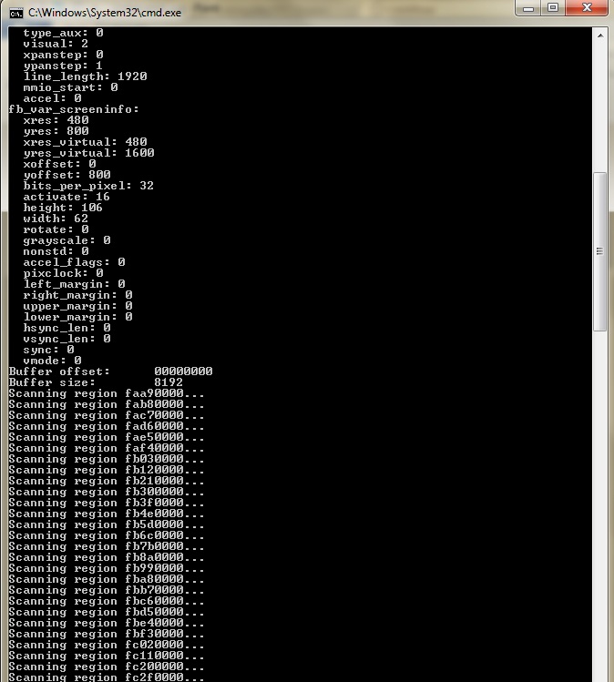Click the C:\Windows\System32\cmd.exe title text

tap(105, 13)
